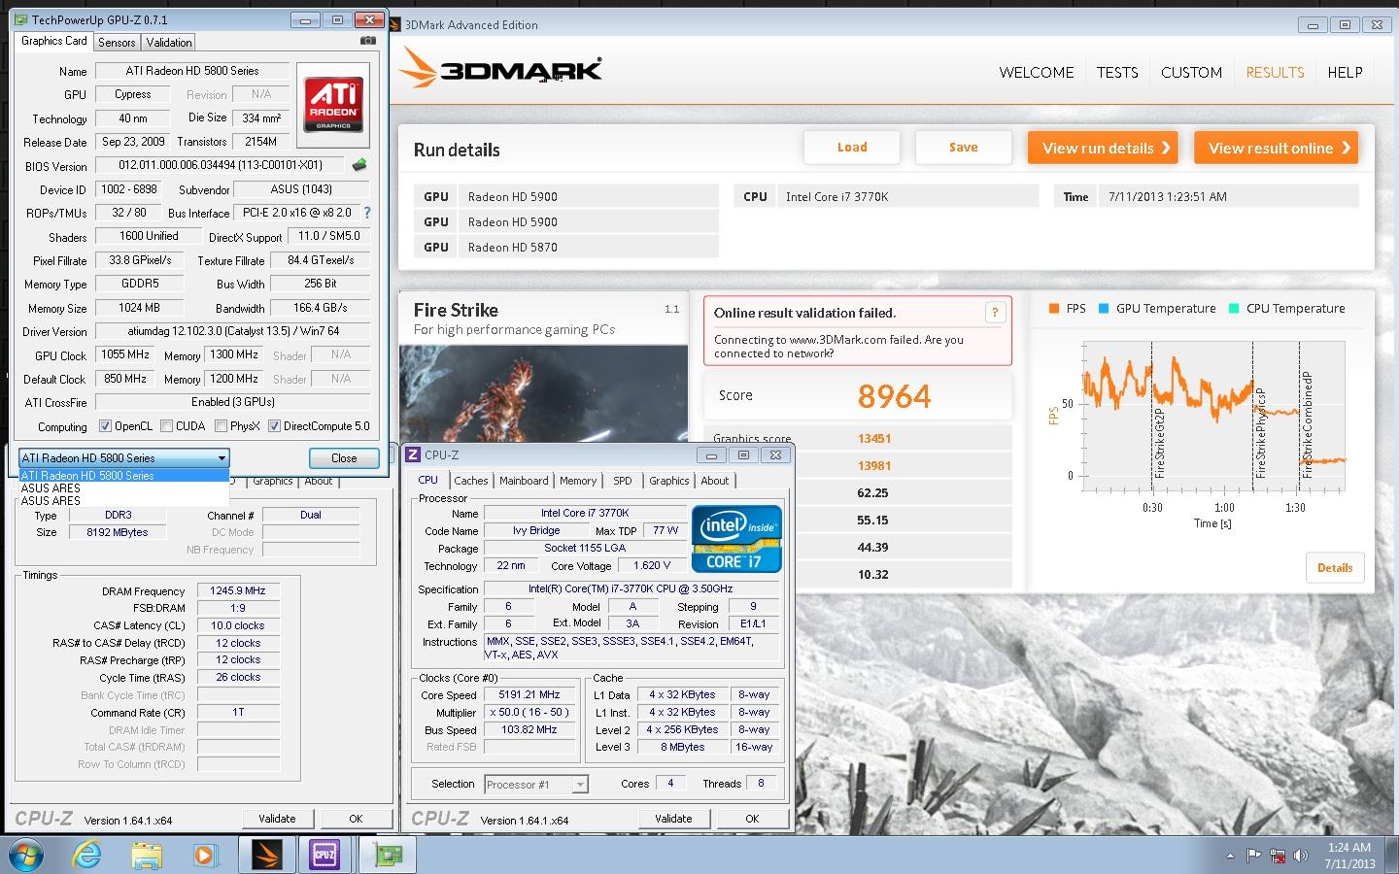This screenshot has width=1399, height=874.
Task: Click the 8964 score value in 3DMark
Action: 894,396
